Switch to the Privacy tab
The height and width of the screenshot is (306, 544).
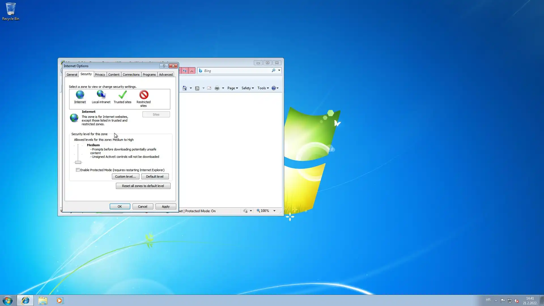[x=100, y=75]
